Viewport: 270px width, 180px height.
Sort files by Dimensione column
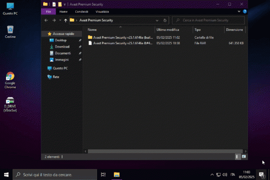tap(235, 30)
